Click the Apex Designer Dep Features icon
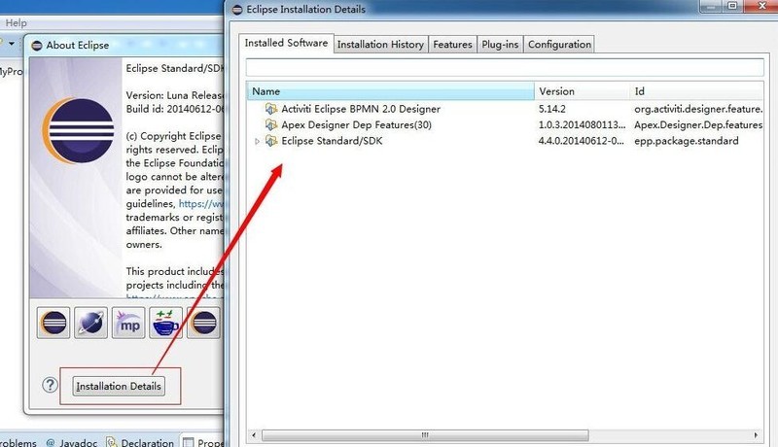This screenshot has width=778, height=447. point(271,125)
